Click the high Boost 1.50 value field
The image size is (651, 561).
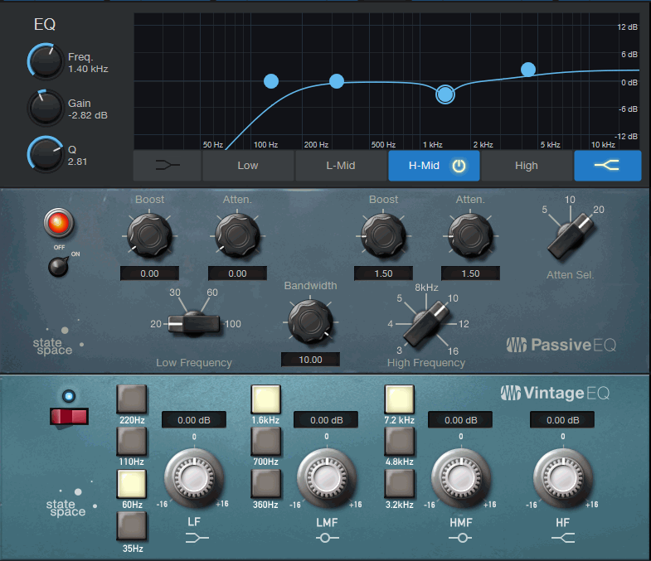(384, 273)
